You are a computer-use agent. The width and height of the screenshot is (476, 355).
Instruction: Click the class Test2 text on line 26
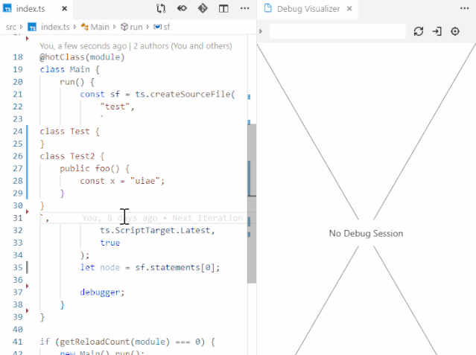[67, 156]
